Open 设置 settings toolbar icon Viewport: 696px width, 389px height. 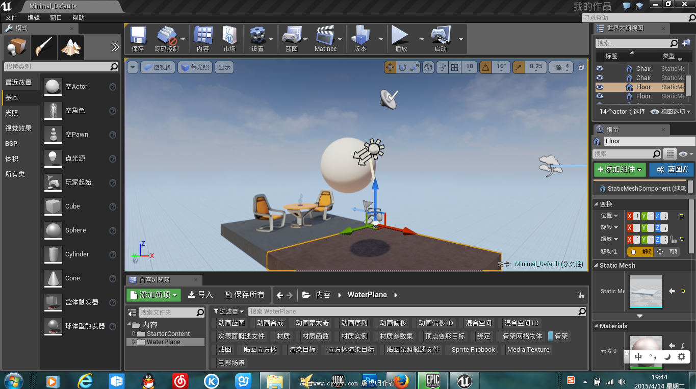(x=257, y=38)
